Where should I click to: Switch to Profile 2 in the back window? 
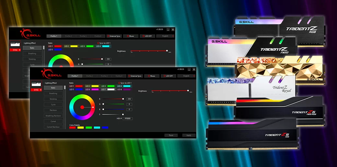tap(69, 36)
